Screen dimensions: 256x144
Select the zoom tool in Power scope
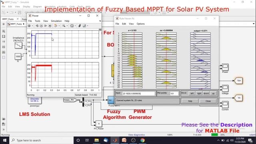(x=64, y=26)
